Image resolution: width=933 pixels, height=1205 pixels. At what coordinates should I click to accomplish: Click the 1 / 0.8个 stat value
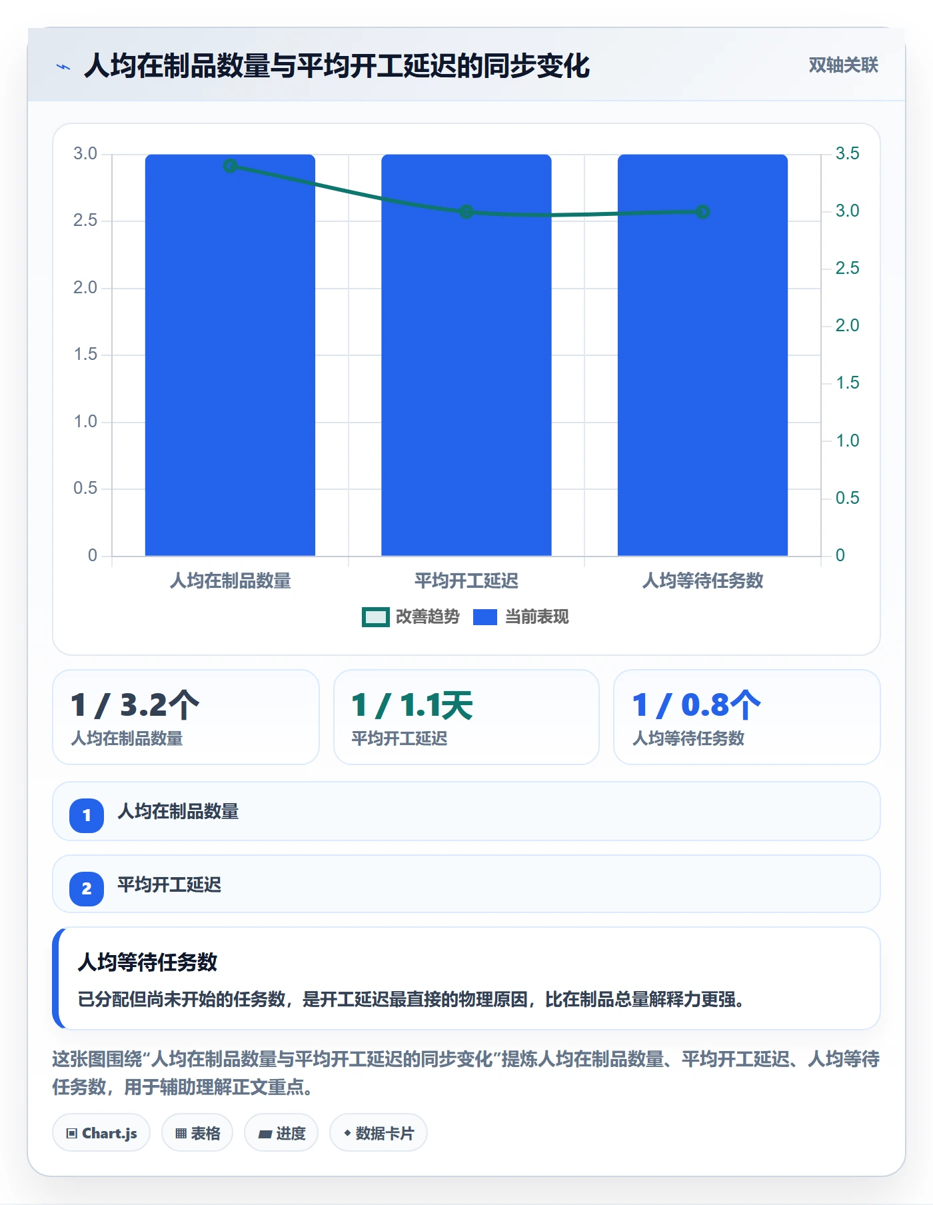[x=696, y=705]
